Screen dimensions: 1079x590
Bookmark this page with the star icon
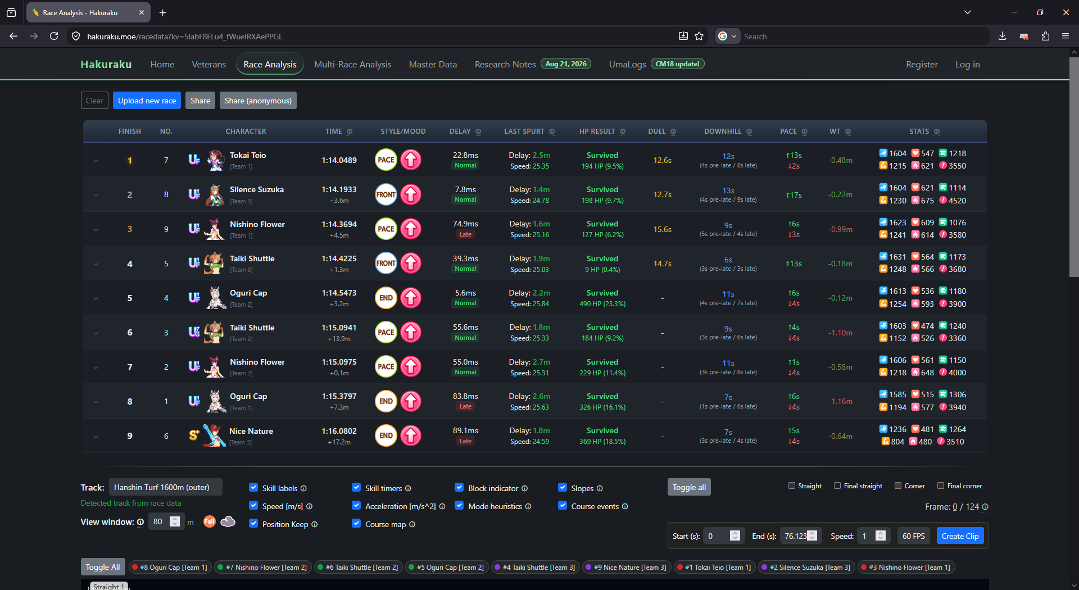(699, 36)
